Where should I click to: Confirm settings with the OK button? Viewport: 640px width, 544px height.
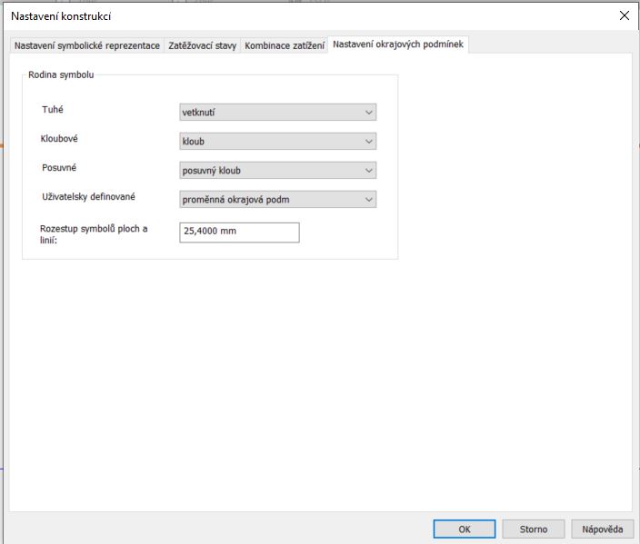coord(464,529)
